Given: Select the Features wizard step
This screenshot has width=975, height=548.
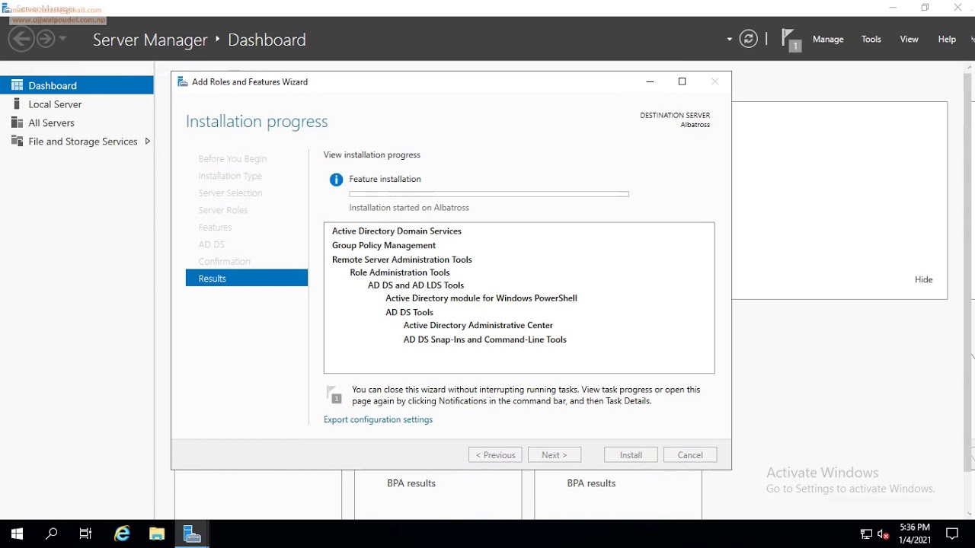Looking at the screenshot, I should point(215,227).
